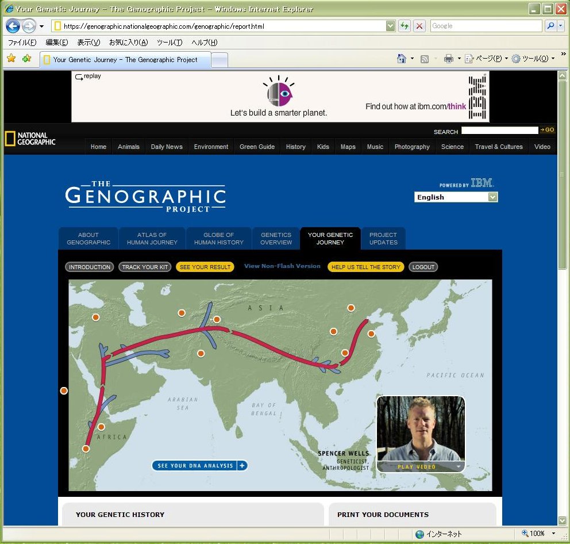Click the See Your DNA Analysis button

tap(199, 465)
